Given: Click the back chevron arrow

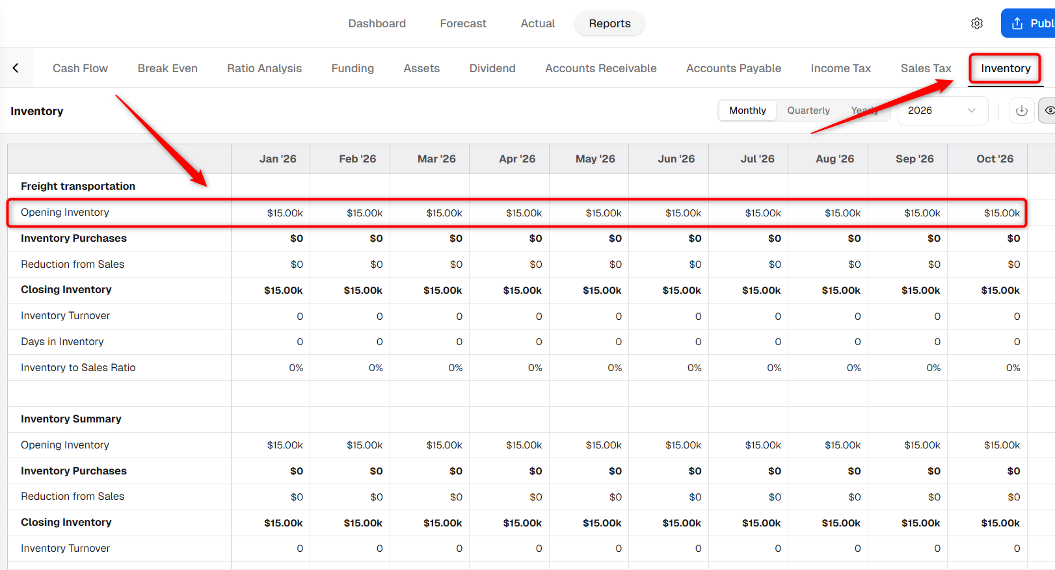Looking at the screenshot, I should pyautogui.click(x=16, y=68).
